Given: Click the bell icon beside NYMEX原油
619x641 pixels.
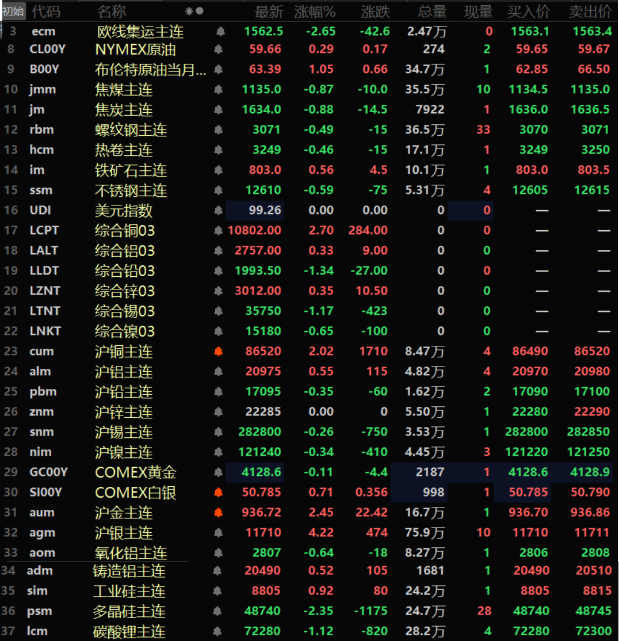Looking at the screenshot, I should [x=218, y=49].
